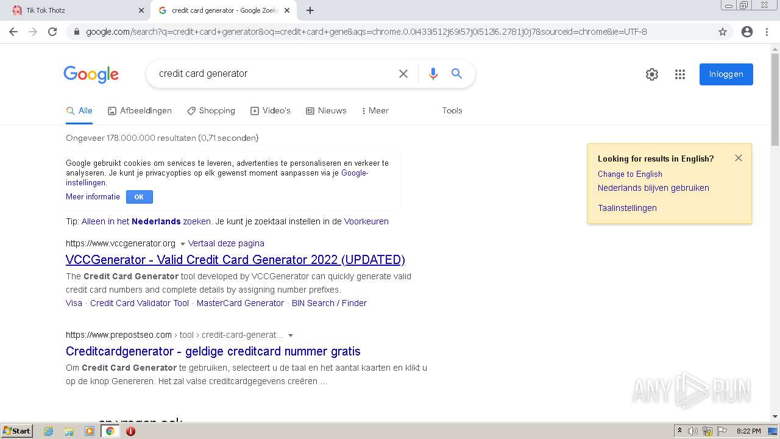This screenshot has height=439, width=780.
Task: Open the volume icon in system tray
Action: (x=692, y=431)
